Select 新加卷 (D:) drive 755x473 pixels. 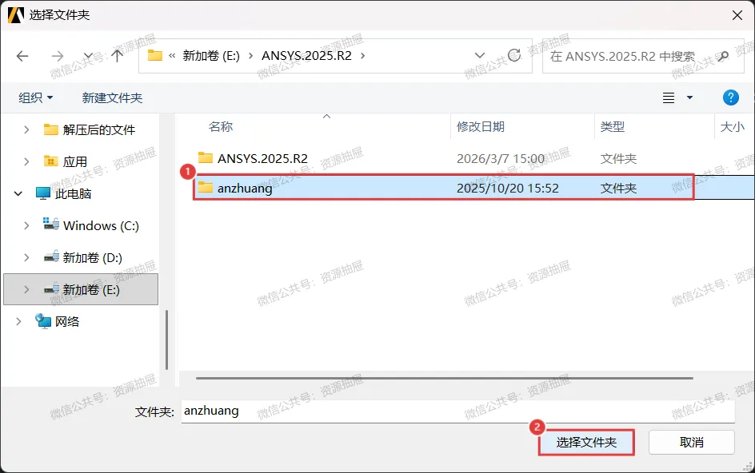(92, 257)
